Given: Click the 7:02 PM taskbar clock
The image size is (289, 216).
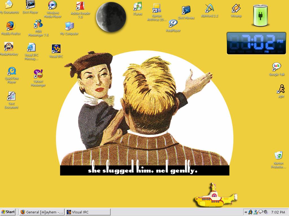Looking at the screenshot, I should tap(278, 212).
